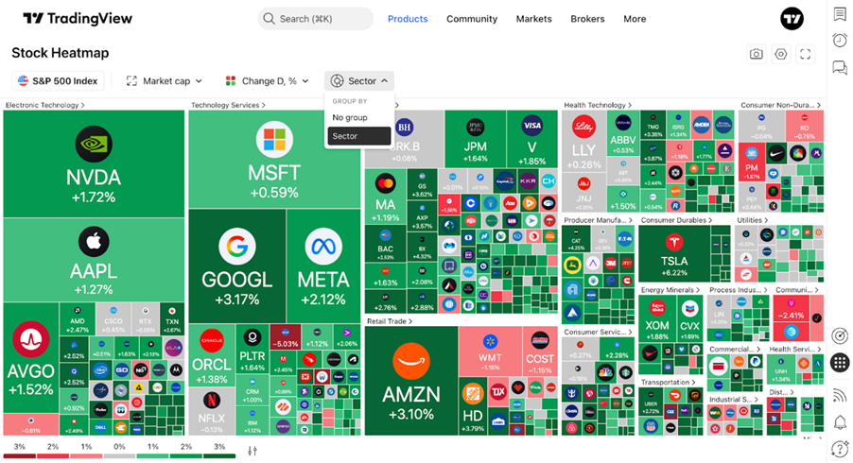This screenshot has height=463, width=853.
Task: Click the WMT tile
Action: pyautogui.click(x=490, y=352)
